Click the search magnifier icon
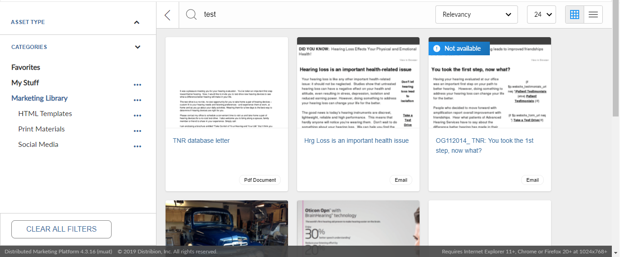620x257 pixels. (191, 15)
